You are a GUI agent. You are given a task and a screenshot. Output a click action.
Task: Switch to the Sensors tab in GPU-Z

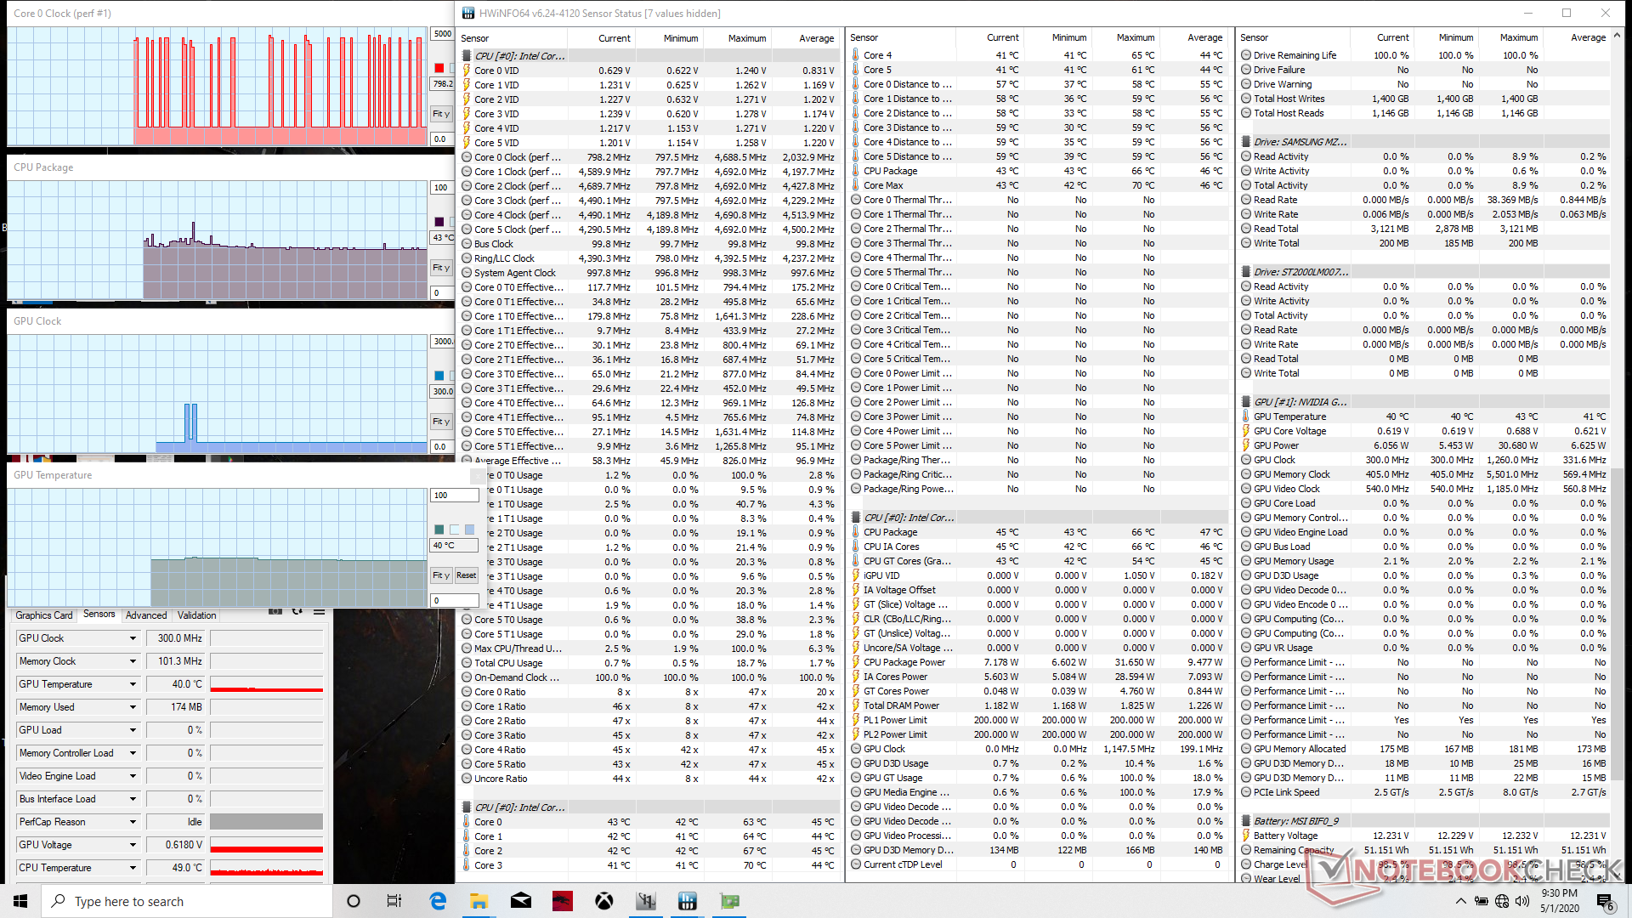coord(99,615)
